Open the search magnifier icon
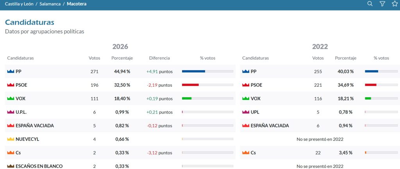This screenshot has width=400, height=169. pyautogui.click(x=370, y=4)
